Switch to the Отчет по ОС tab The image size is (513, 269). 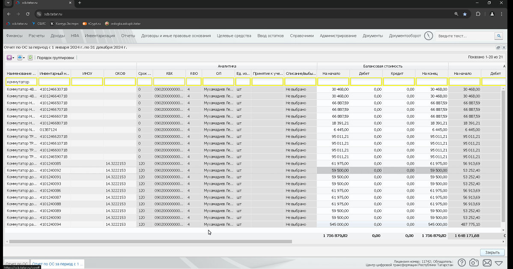(17, 264)
